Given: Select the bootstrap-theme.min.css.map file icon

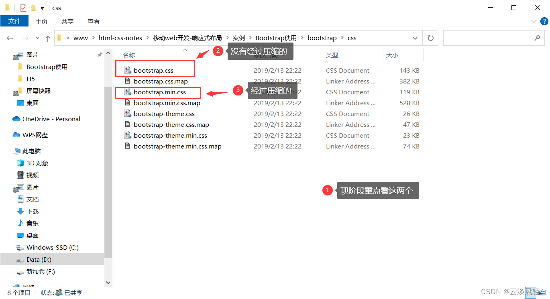Looking at the screenshot, I should click(x=127, y=146).
